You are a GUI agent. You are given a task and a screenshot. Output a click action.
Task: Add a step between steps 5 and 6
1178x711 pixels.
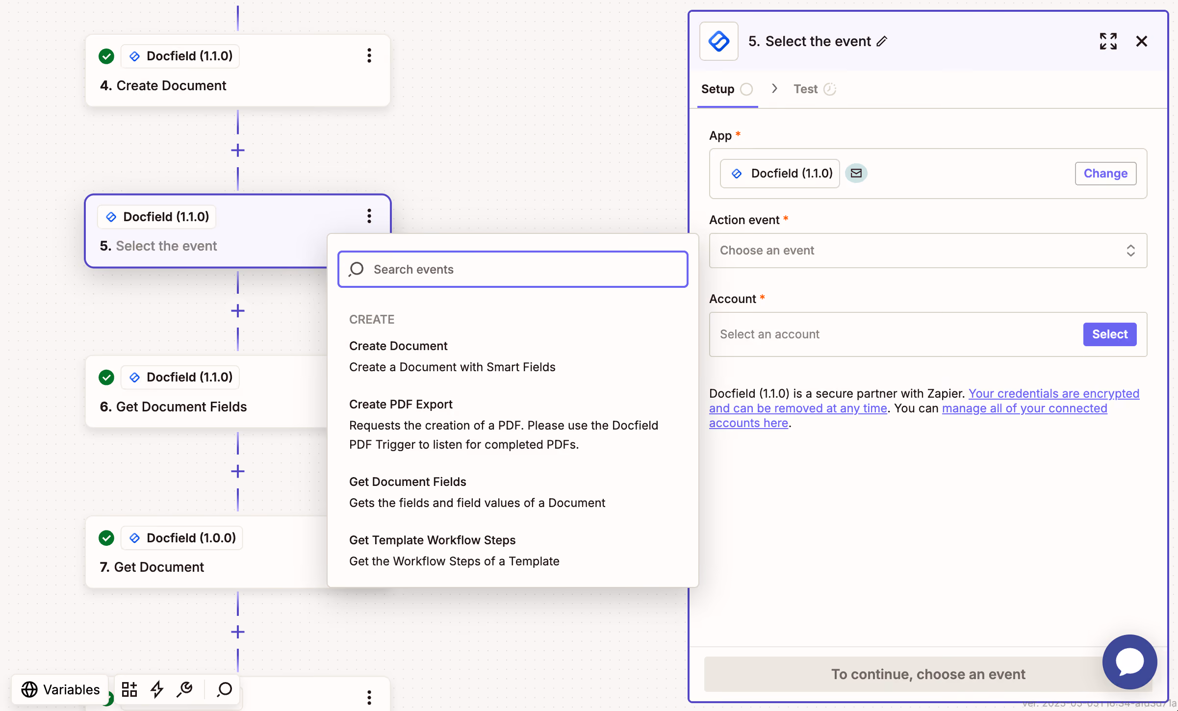238,310
